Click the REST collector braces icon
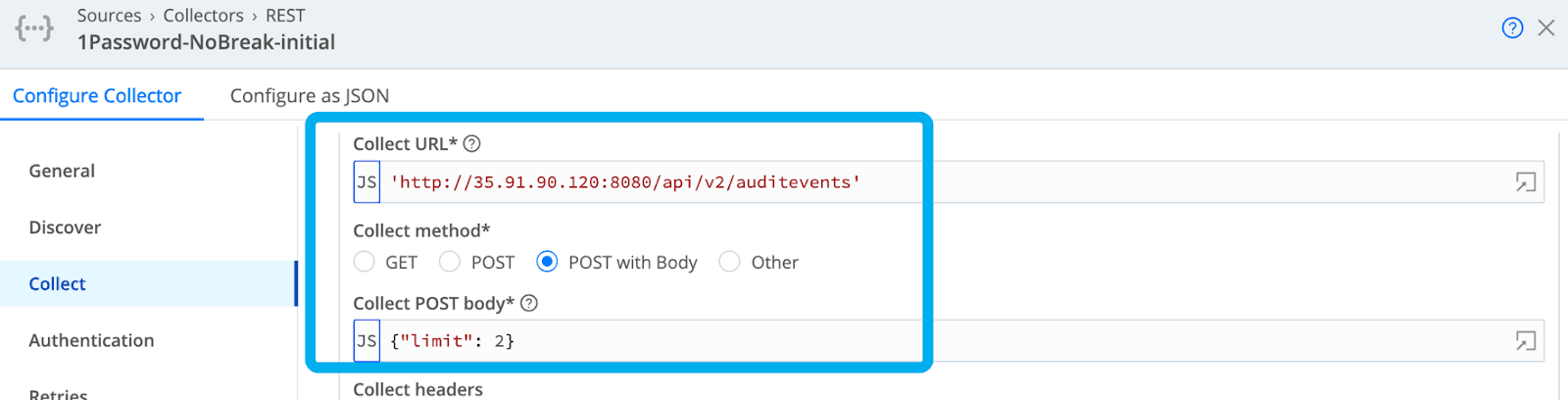Screen dimensions: 1568x400 pyautogui.click(x=34, y=28)
